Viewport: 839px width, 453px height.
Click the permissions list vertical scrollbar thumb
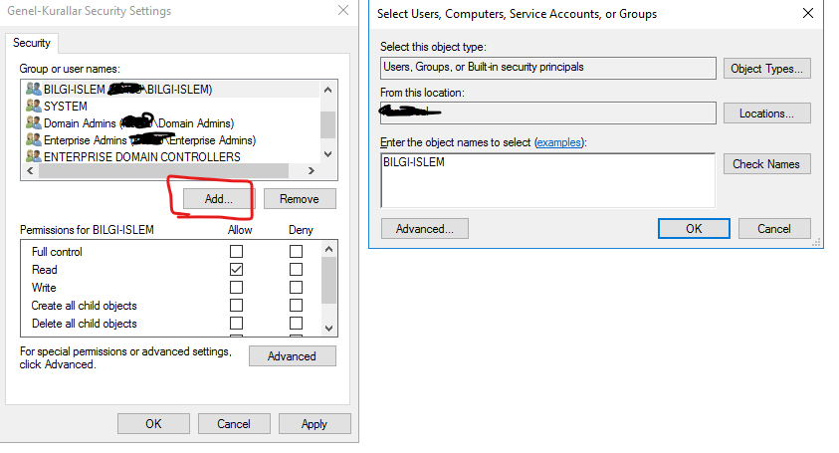click(329, 280)
